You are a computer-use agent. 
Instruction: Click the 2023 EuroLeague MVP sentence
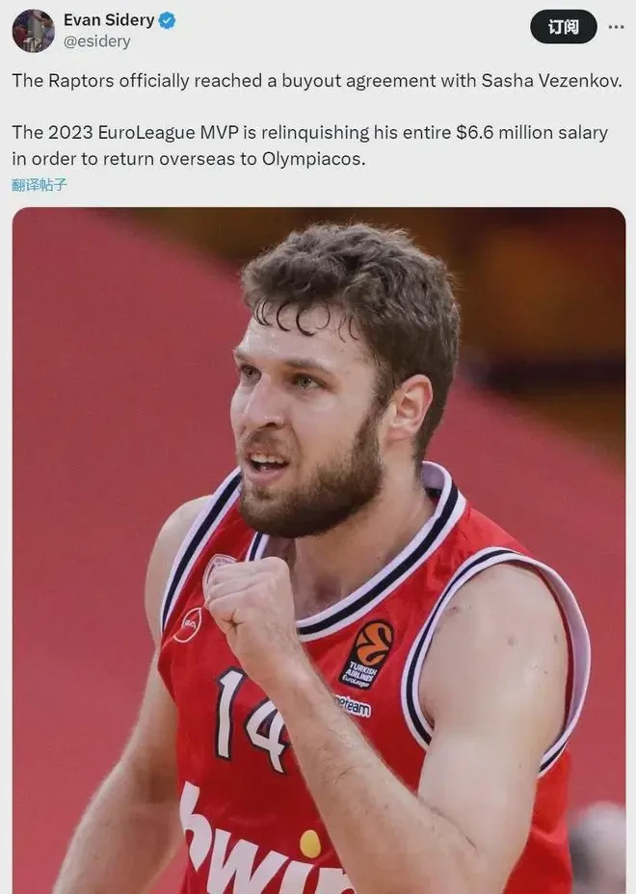click(x=309, y=145)
